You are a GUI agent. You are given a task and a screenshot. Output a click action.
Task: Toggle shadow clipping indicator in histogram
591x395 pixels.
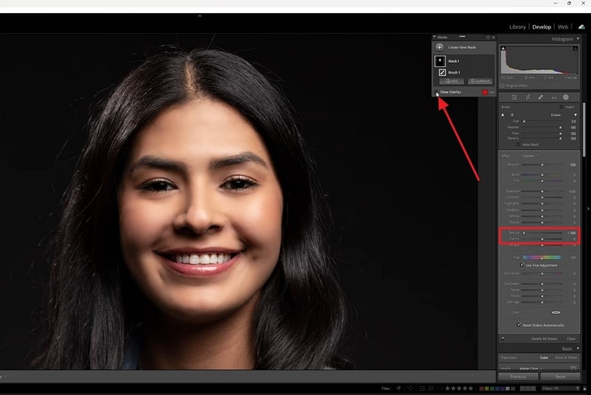503,48
